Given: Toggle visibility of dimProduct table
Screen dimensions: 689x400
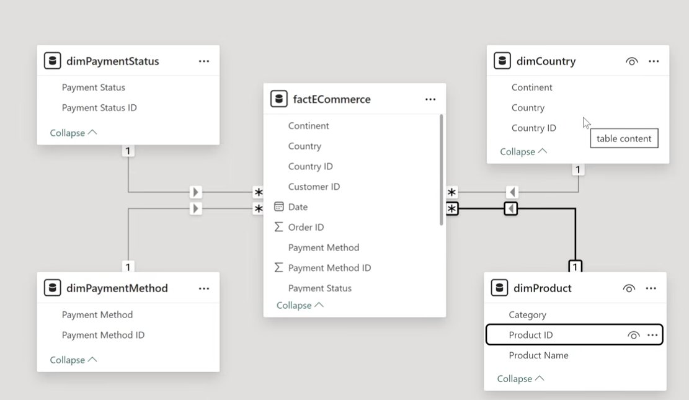Looking at the screenshot, I should point(629,288).
